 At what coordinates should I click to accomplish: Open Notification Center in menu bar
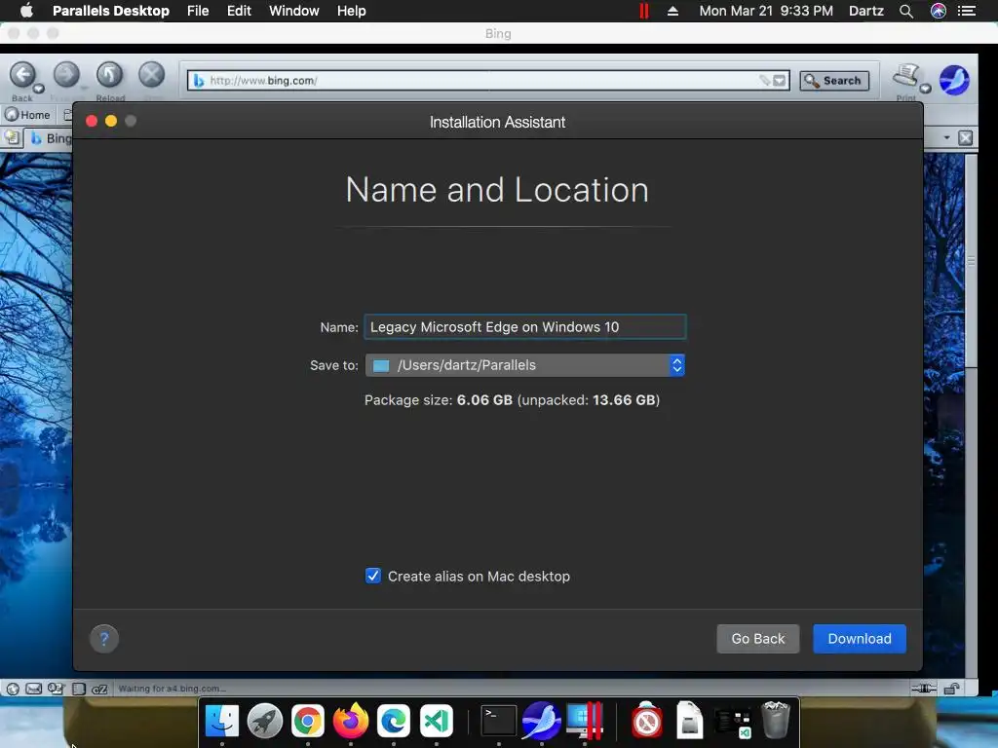coord(966,11)
